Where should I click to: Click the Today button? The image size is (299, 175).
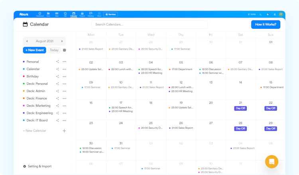coord(54,50)
